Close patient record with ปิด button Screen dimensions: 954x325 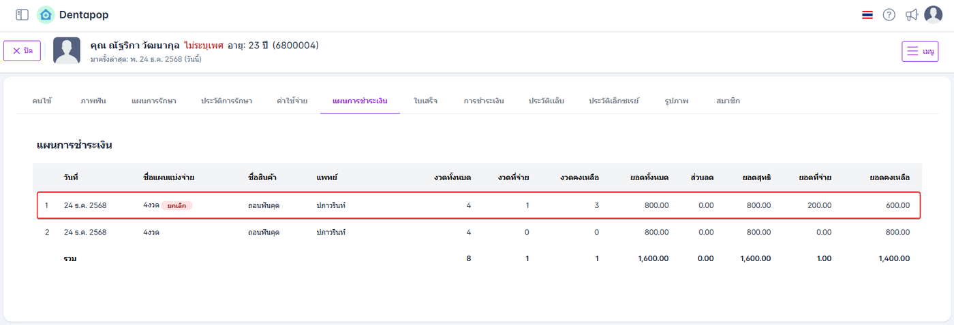(22, 51)
